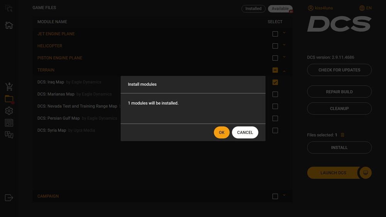Clear selected files with trash icon
This screenshot has height=217, width=386.
click(342, 135)
